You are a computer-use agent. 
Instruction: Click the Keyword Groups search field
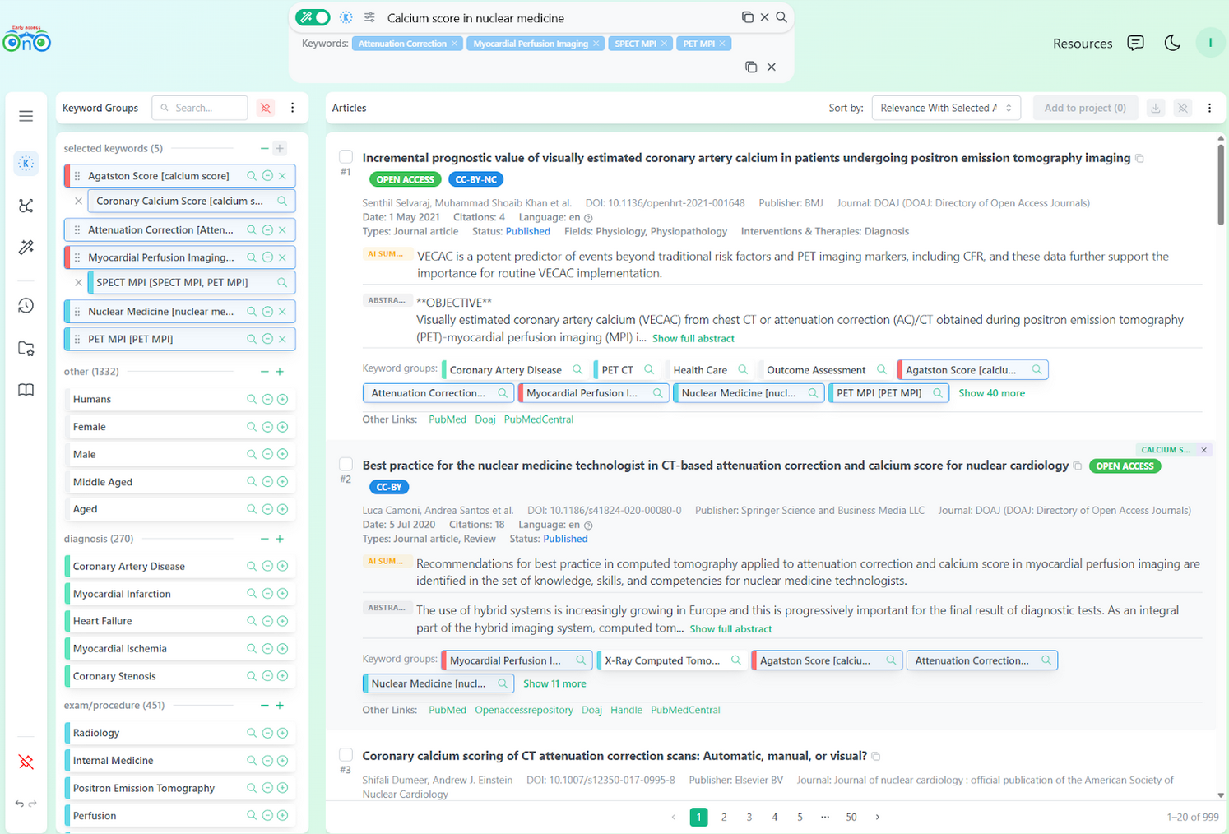pos(206,108)
